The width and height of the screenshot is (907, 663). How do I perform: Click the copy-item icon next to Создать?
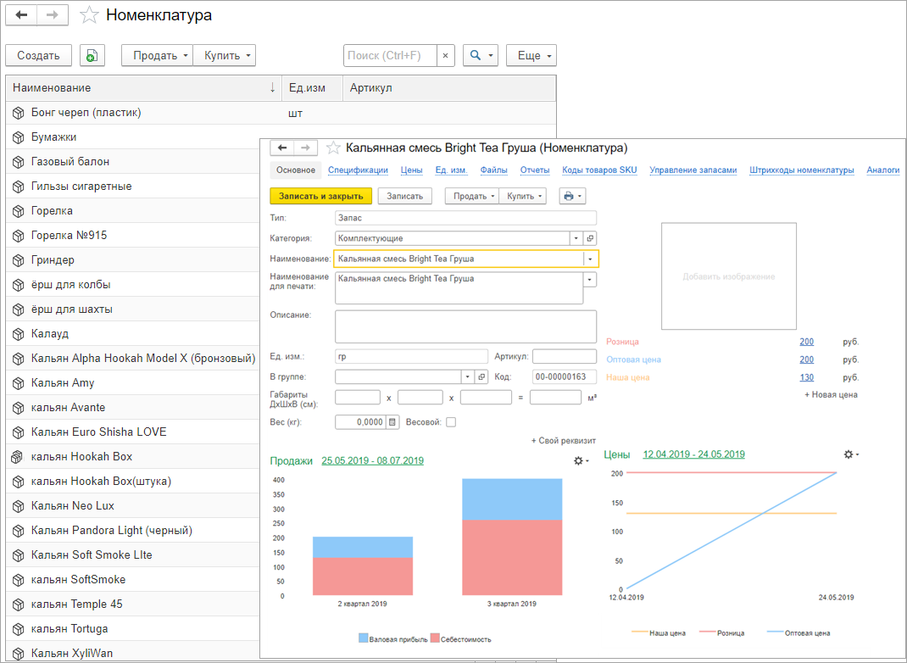coord(92,56)
